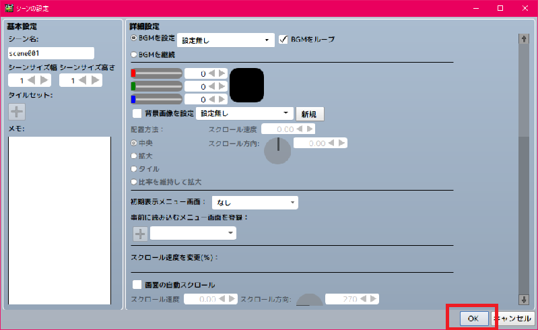Click the scrollbar down arrow in 詳細設定
Image resolution: width=538 pixels, height=330 pixels.
(x=524, y=300)
